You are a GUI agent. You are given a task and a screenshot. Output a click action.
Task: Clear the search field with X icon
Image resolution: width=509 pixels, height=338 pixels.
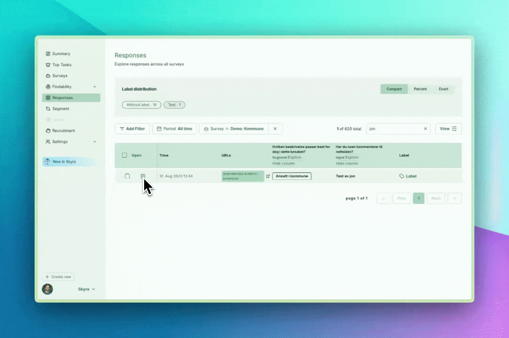pyautogui.click(x=425, y=129)
